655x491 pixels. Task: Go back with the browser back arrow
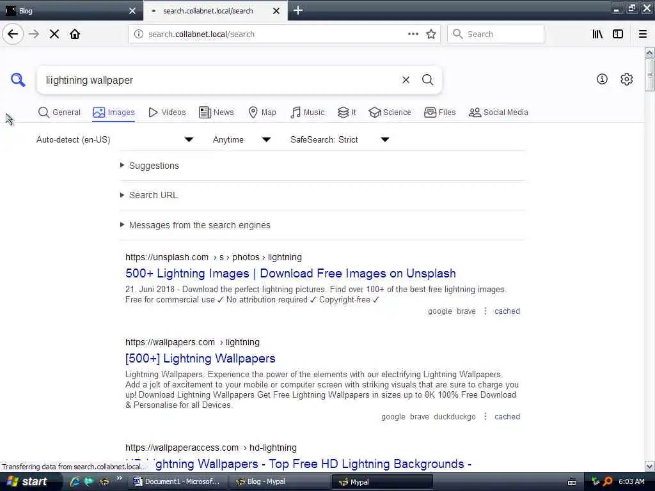[13, 34]
